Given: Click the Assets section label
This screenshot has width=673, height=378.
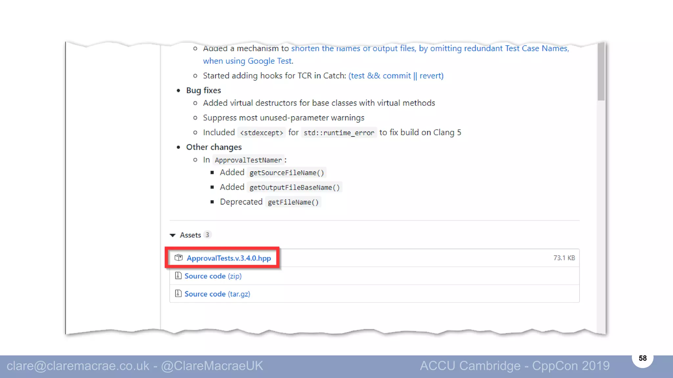Looking at the screenshot, I should [190, 235].
